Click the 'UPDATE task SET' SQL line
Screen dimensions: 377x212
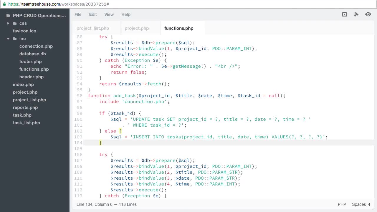point(211,119)
